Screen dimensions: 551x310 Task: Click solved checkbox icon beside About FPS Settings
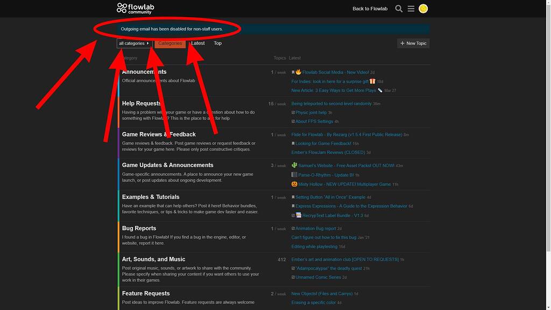(293, 121)
